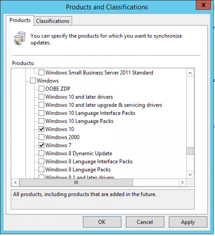Click the products update icon beside the description
This screenshot has height=236, width=215.
20,38
